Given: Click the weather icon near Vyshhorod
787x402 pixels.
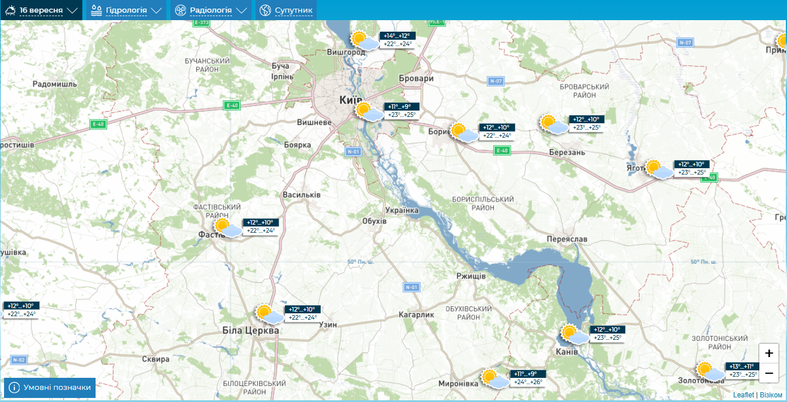Looking at the screenshot, I should (x=365, y=41).
